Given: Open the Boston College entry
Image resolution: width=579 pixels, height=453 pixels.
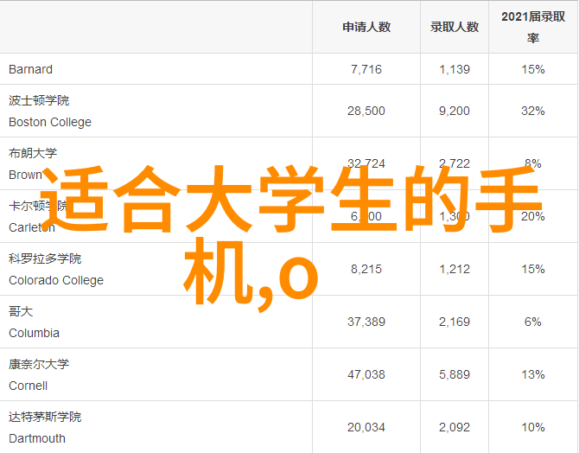Looking at the screenshot, I should (49, 122).
